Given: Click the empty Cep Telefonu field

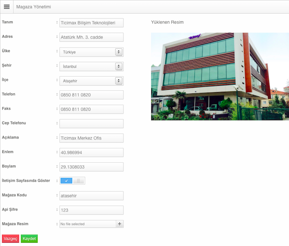Looking at the screenshot, I should point(91,124).
